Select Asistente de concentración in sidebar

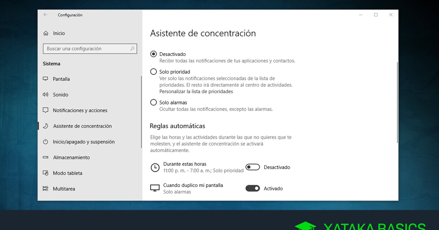coord(82,126)
